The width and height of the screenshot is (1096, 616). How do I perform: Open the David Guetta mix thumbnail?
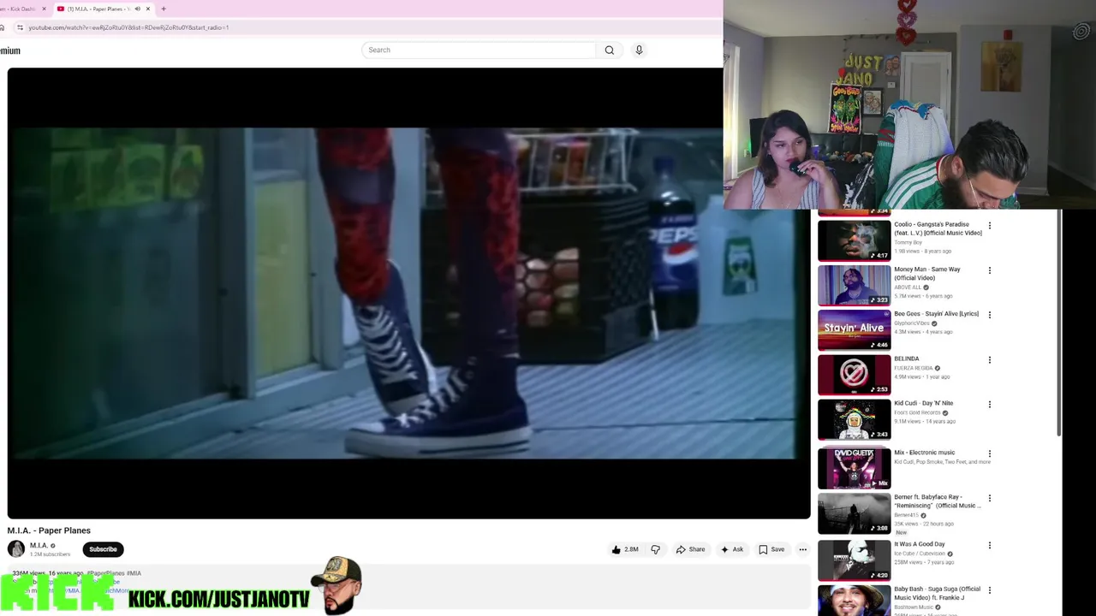point(854,467)
